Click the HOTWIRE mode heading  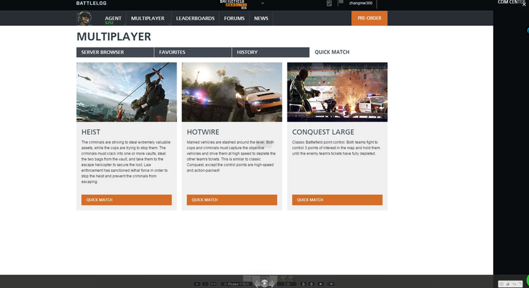pyautogui.click(x=203, y=132)
